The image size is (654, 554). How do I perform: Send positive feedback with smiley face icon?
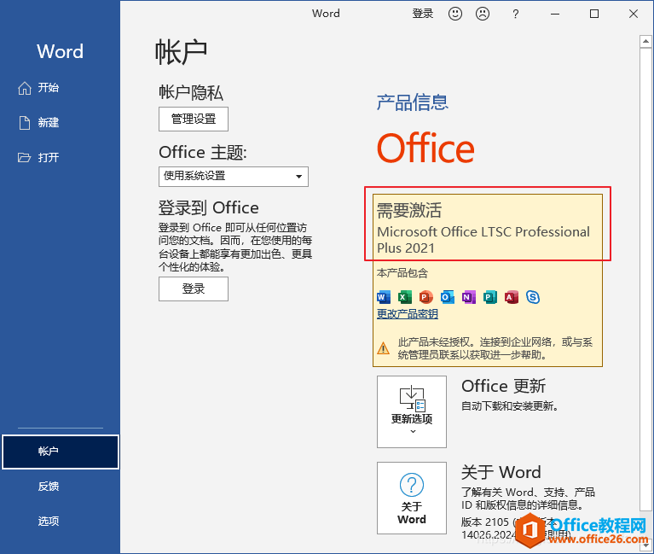click(x=455, y=14)
